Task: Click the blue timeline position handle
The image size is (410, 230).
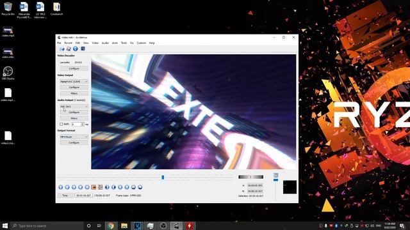Action: [x=163, y=178]
